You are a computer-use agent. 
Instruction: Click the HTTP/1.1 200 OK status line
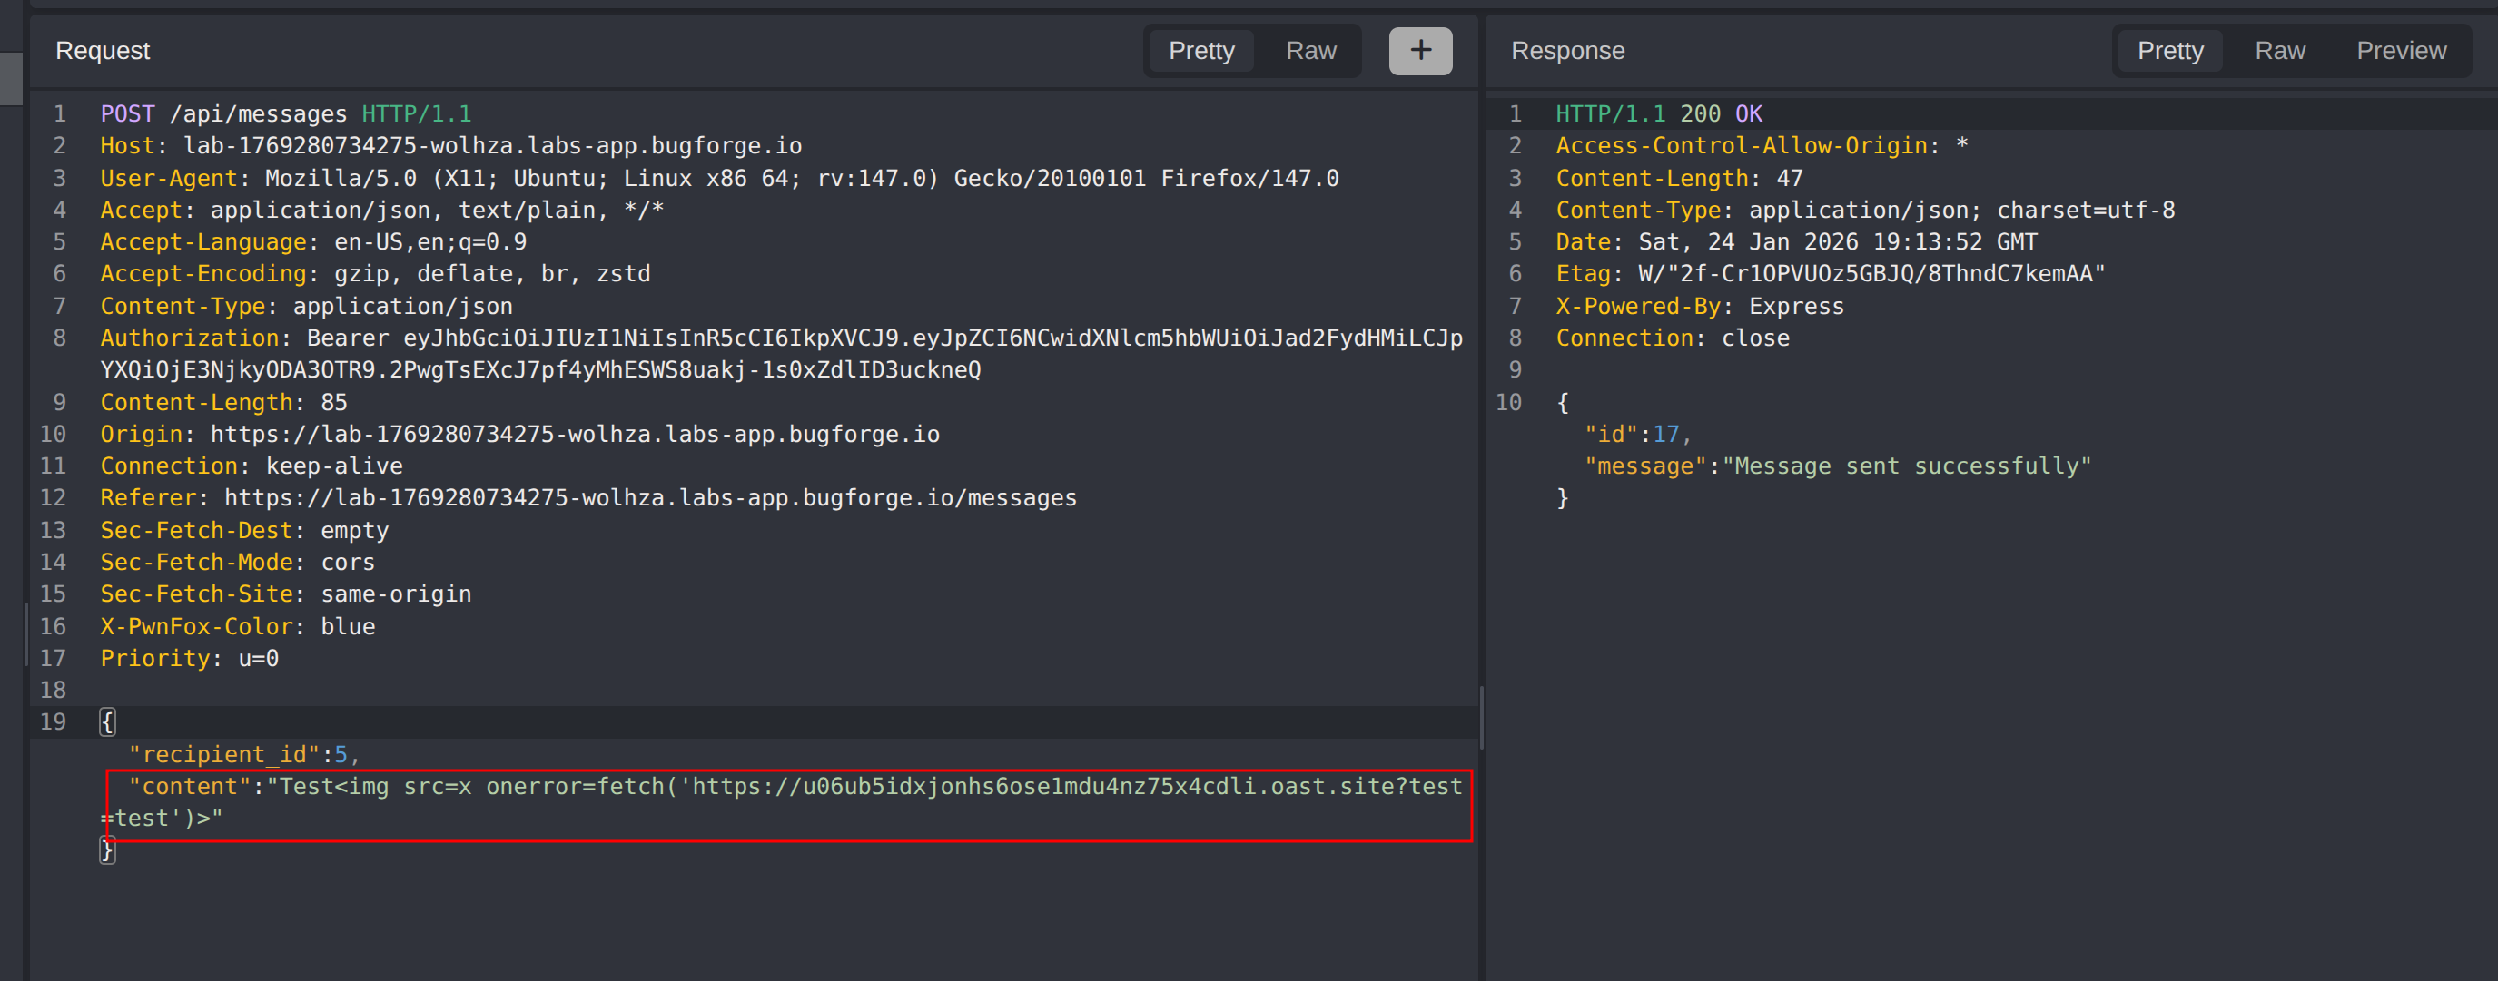[x=1658, y=114]
